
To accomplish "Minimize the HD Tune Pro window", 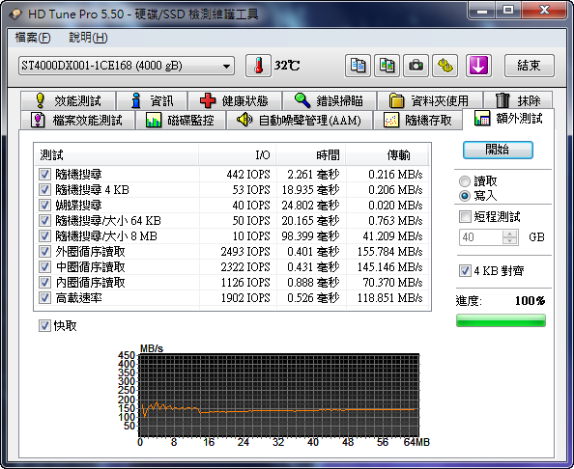I will coord(482,11).
